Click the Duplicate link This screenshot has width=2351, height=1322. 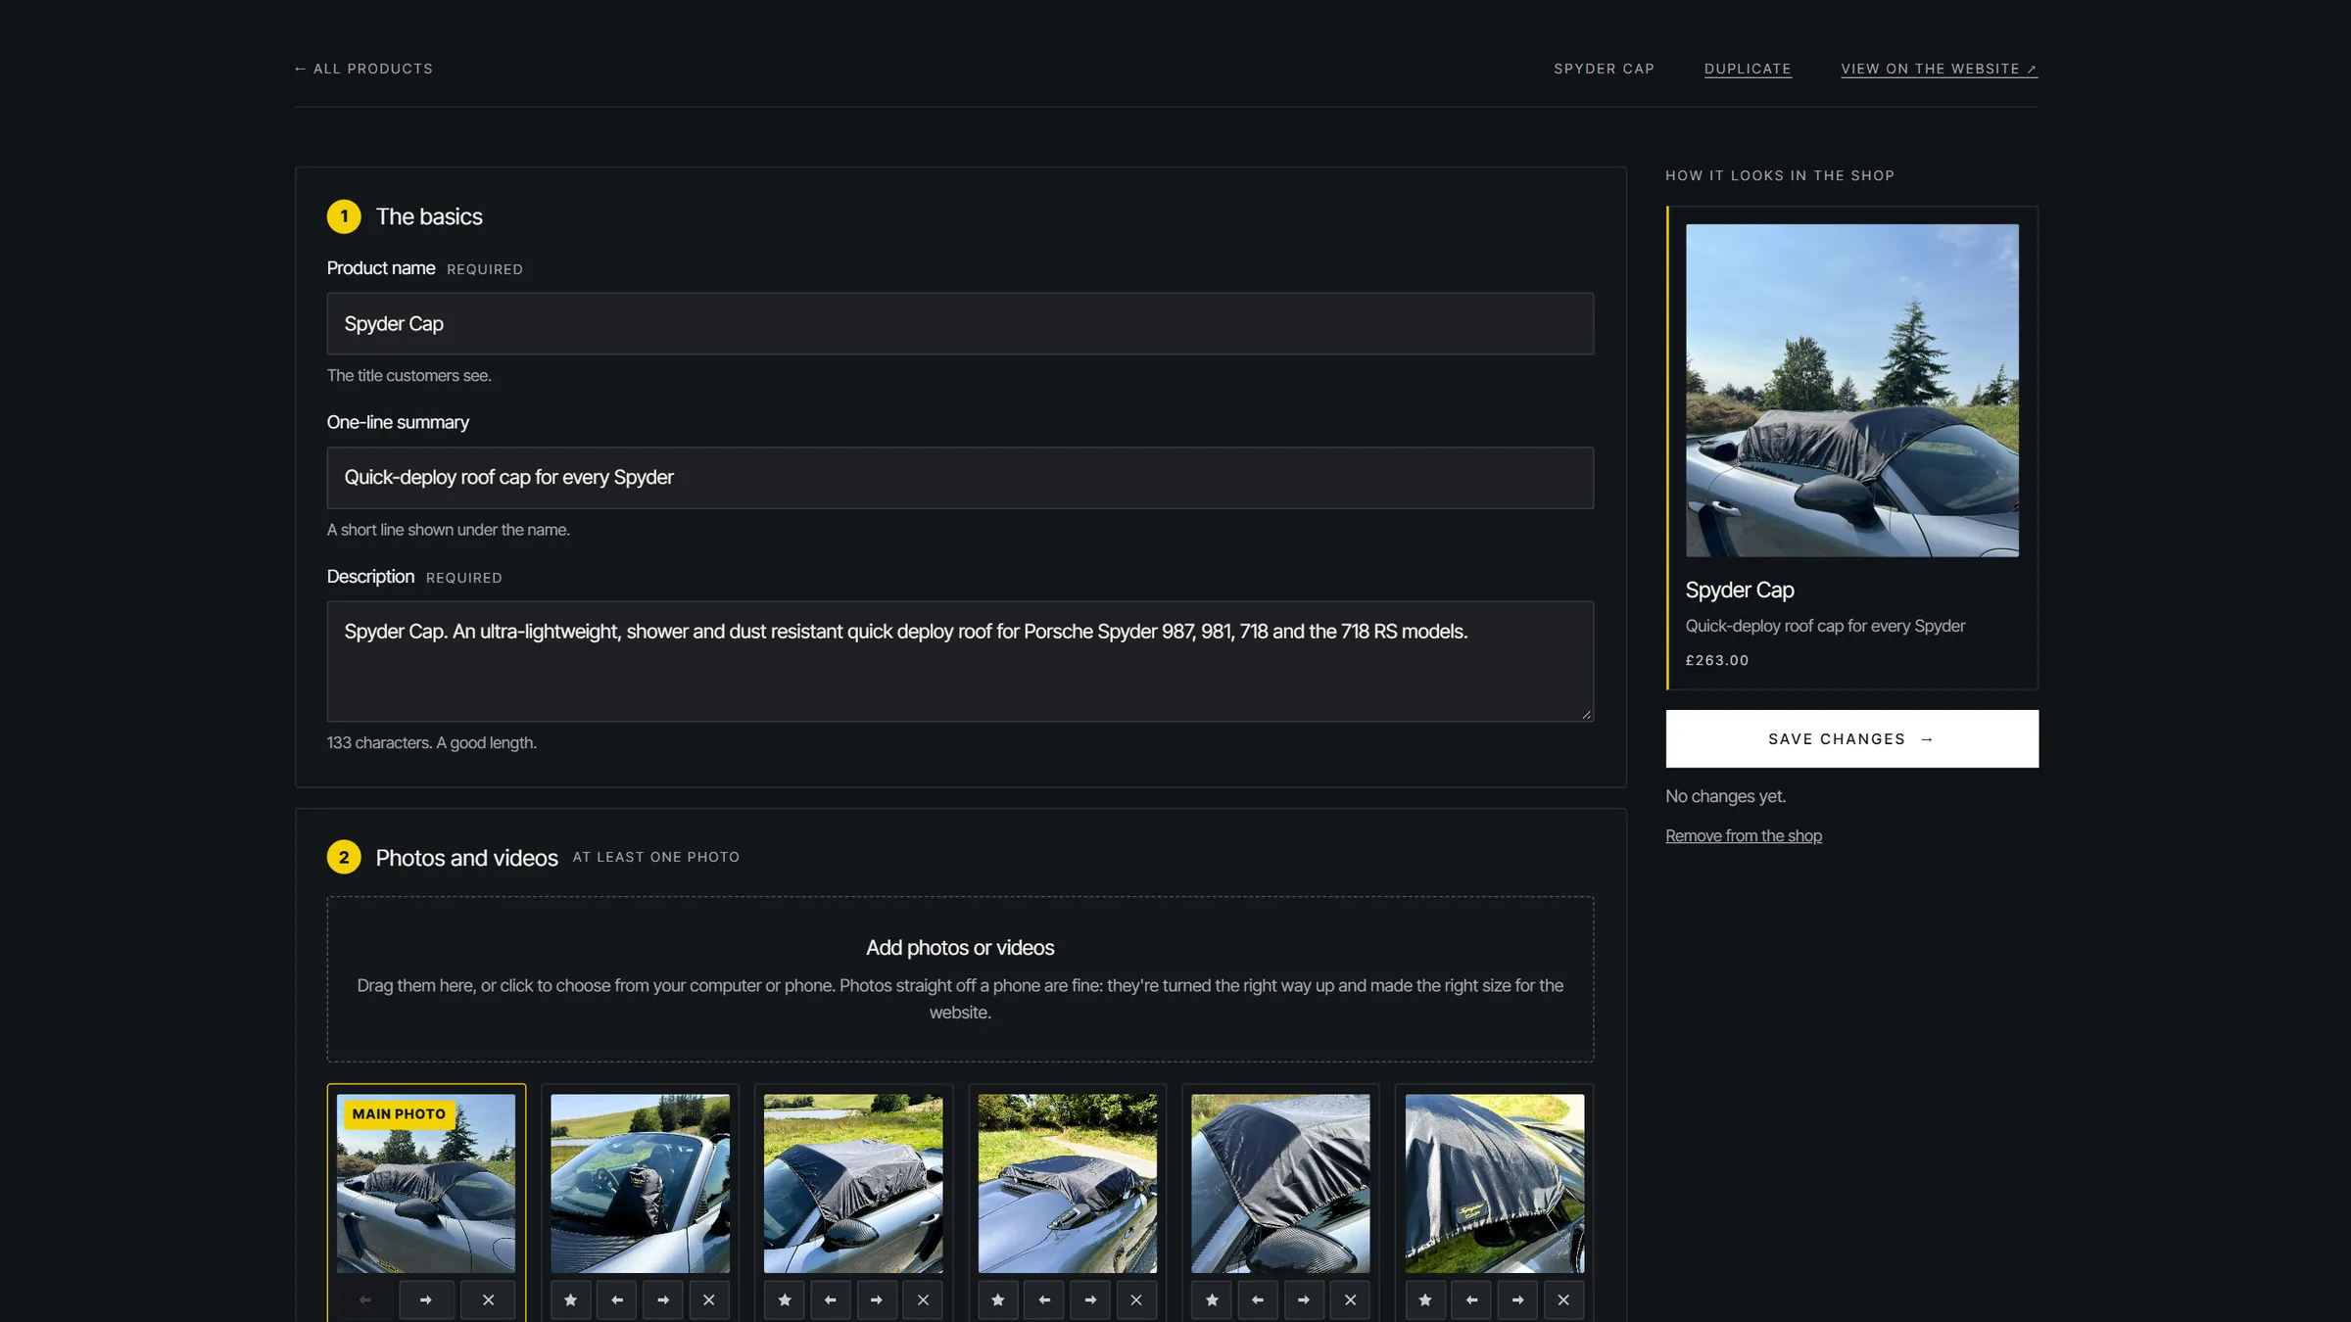(1748, 69)
